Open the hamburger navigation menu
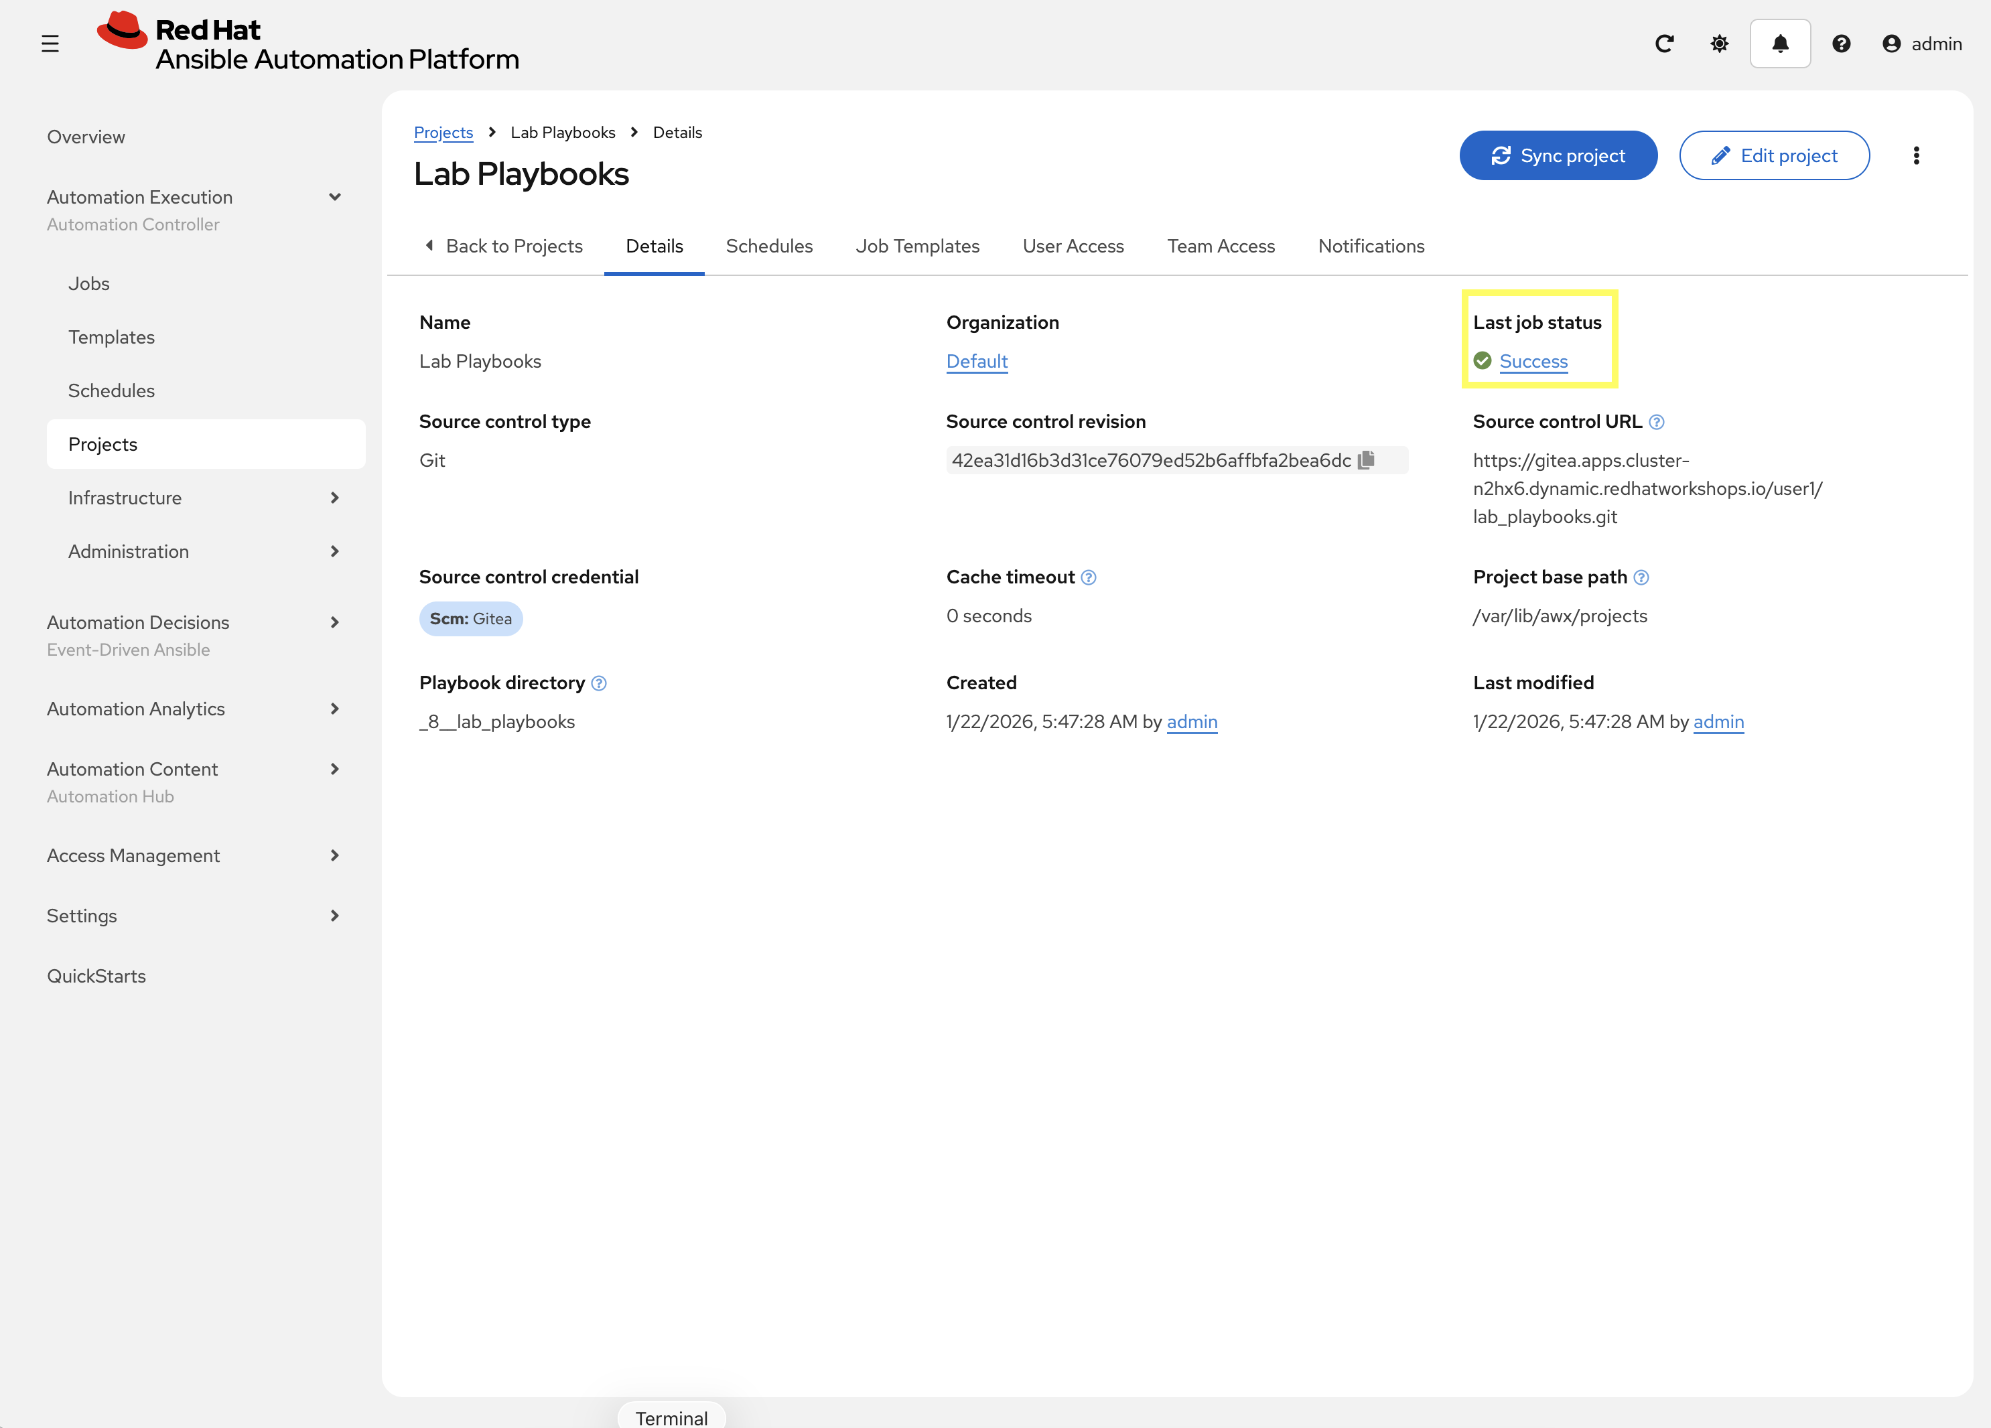The width and height of the screenshot is (1991, 1428). point(50,43)
